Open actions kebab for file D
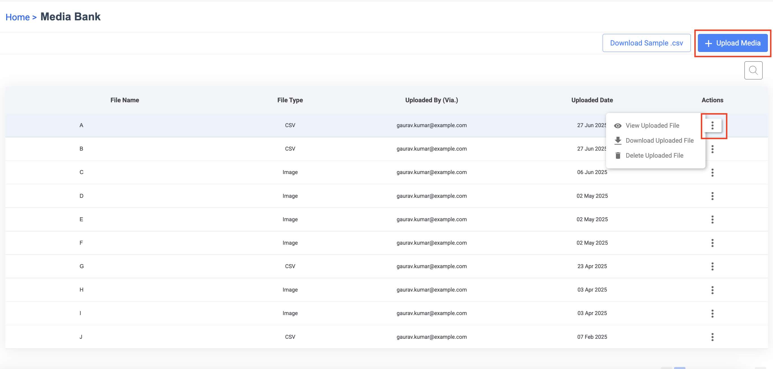773x369 pixels. pos(712,196)
